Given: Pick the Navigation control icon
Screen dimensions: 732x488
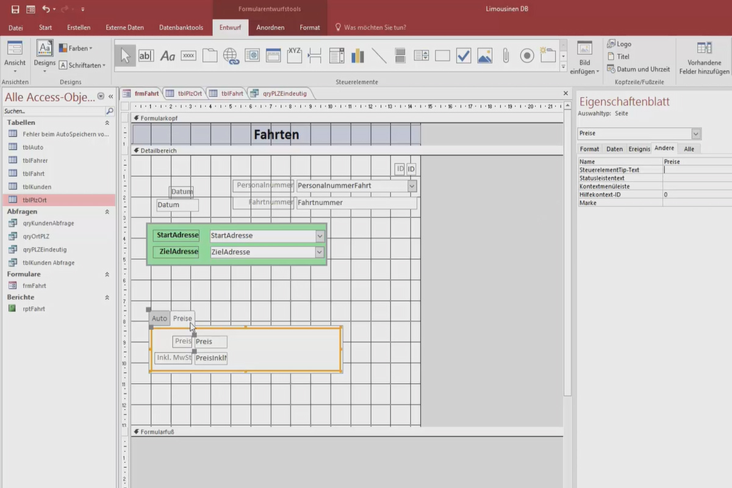Looking at the screenshot, I should [273, 56].
